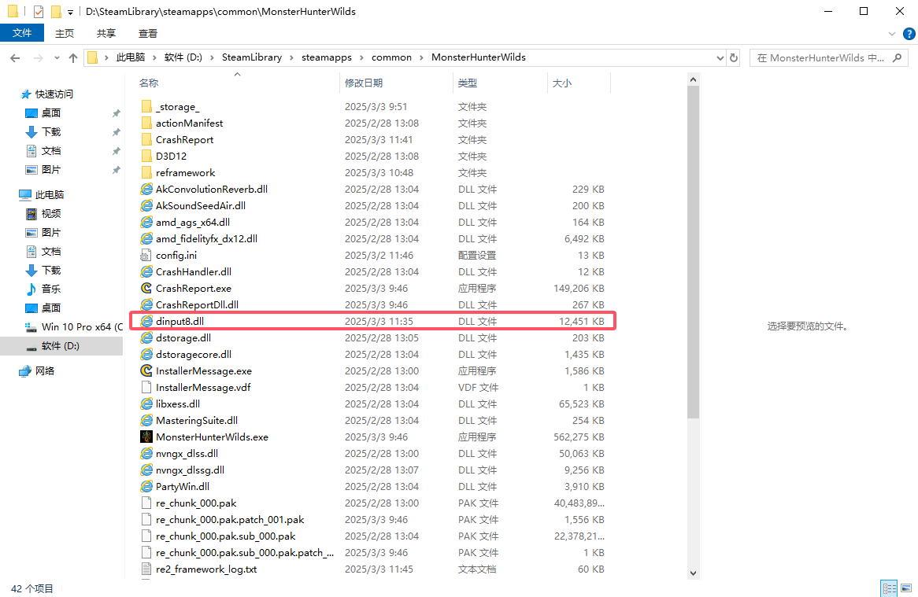Screen dimensions: 918x597
Task: Click steamapps in the address breadcrumb
Action: point(327,57)
